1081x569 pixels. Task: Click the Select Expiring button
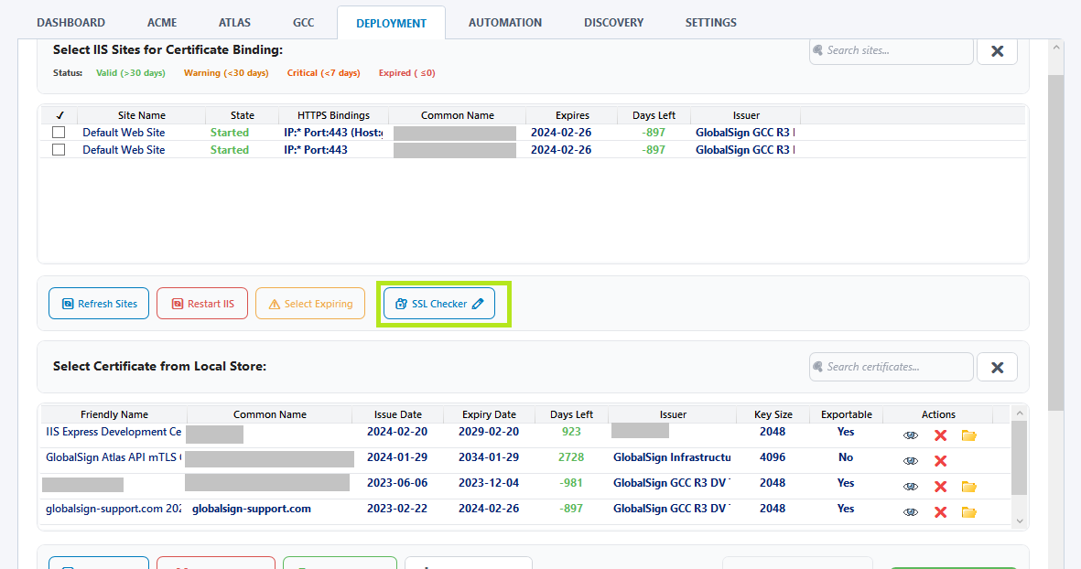310,303
